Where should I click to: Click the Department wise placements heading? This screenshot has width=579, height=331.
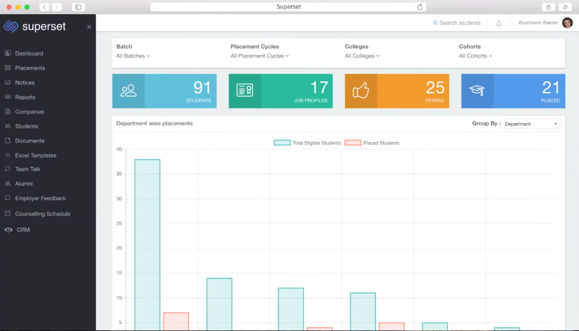point(154,123)
